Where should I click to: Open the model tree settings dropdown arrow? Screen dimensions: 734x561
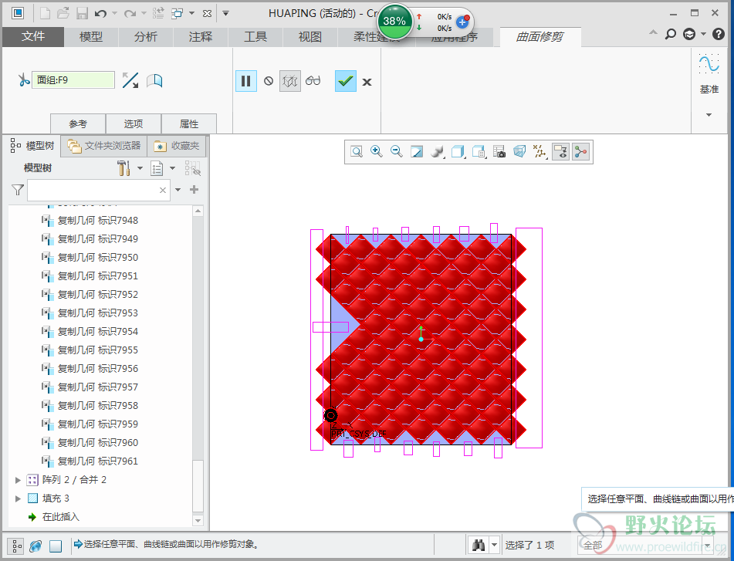click(x=140, y=168)
